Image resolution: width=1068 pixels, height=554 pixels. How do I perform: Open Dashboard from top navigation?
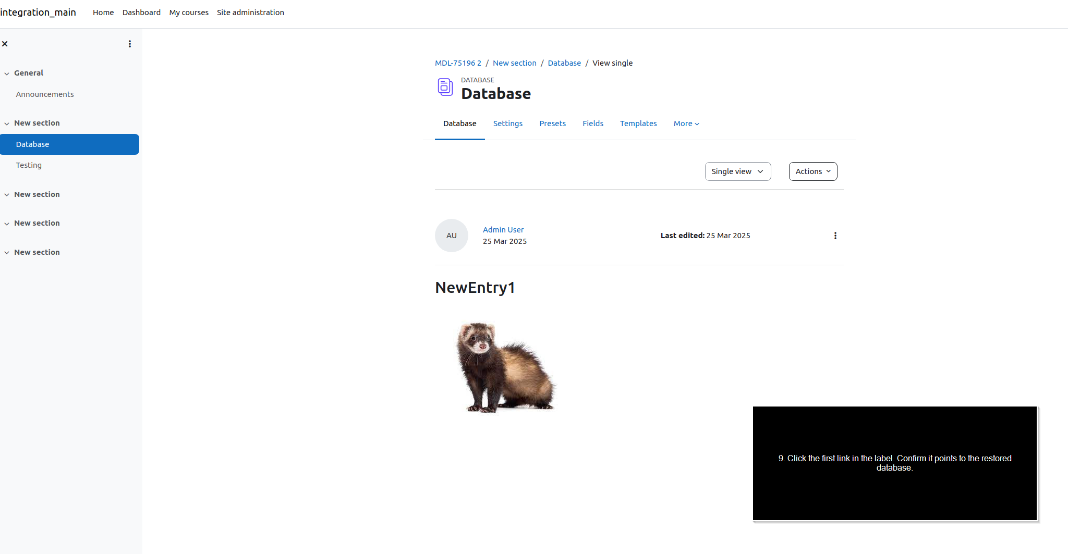[x=141, y=13]
